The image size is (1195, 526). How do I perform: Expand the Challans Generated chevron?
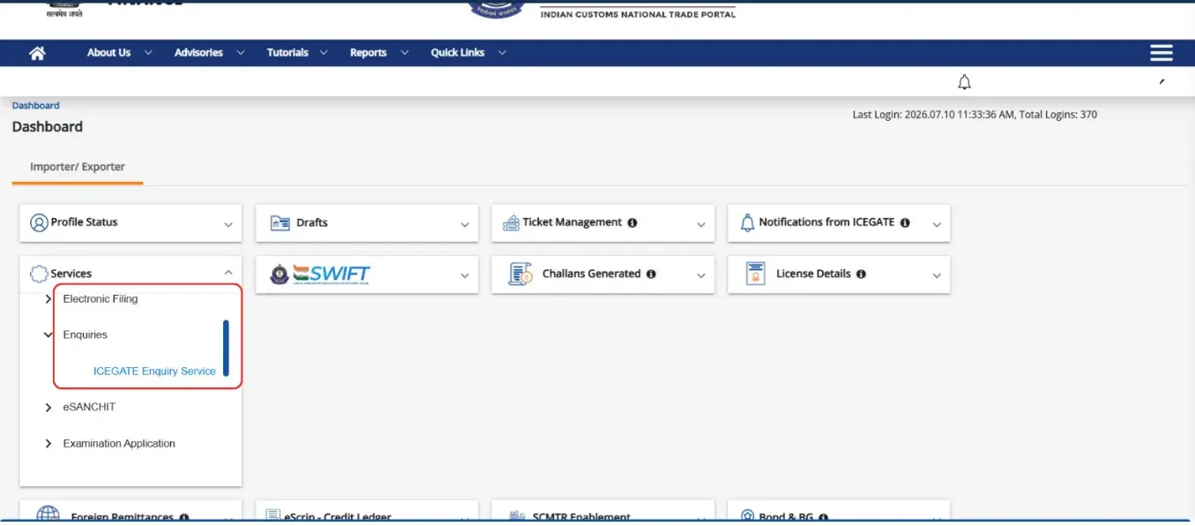click(701, 276)
